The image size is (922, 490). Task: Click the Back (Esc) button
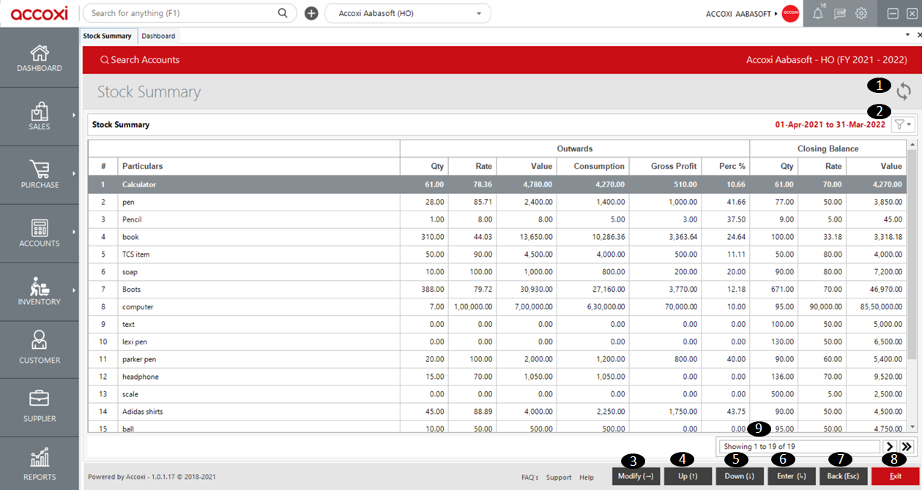pyautogui.click(x=844, y=476)
